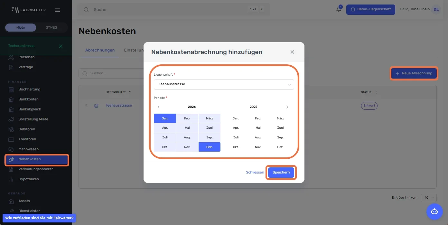
Task: Switch to STWEG mode
Action: pos(51,28)
